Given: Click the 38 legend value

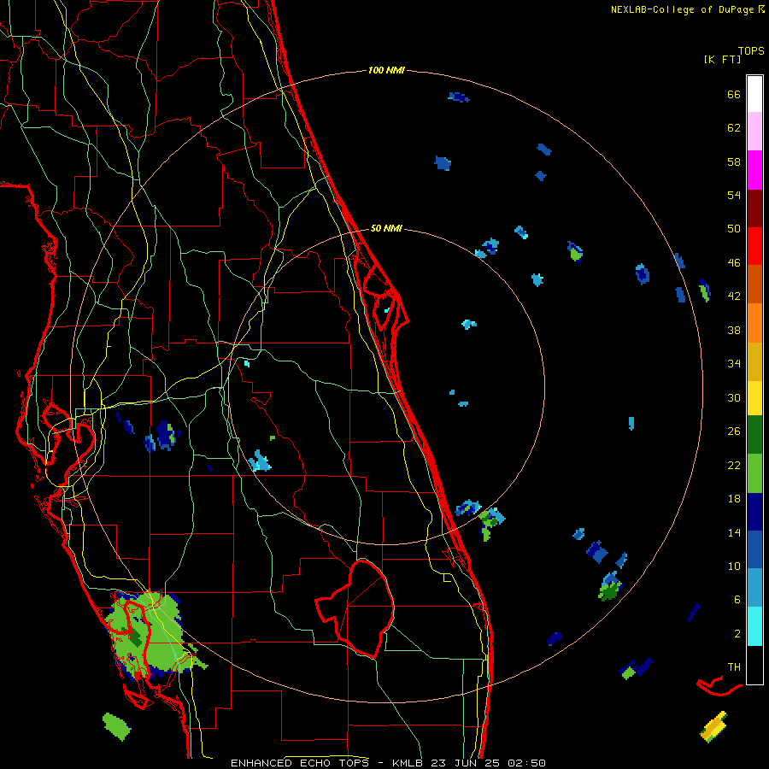Looking at the screenshot, I should tap(734, 331).
